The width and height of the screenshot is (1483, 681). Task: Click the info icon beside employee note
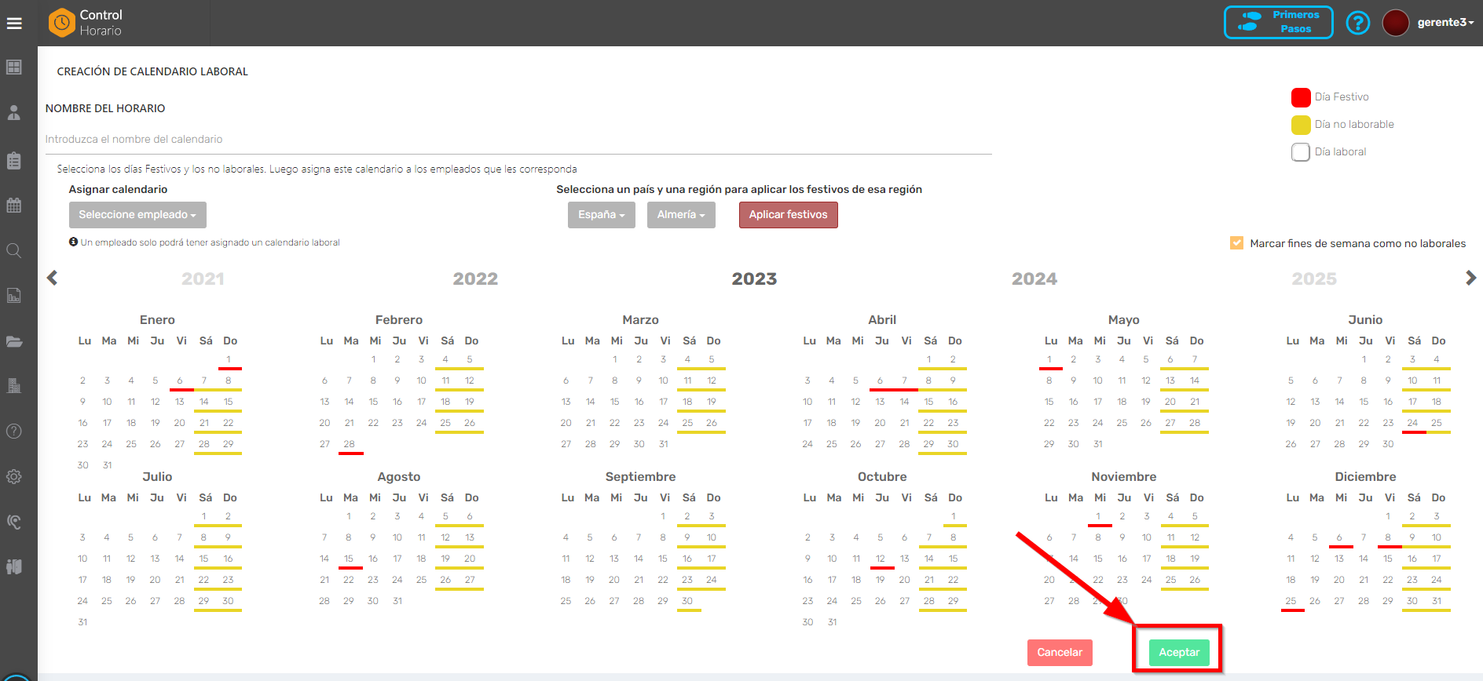tap(73, 242)
